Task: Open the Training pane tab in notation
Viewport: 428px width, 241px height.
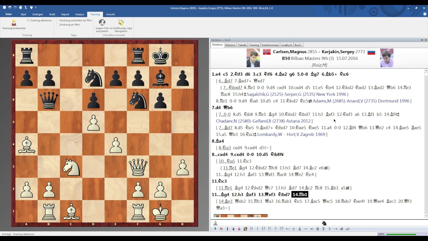Action: 254,45
